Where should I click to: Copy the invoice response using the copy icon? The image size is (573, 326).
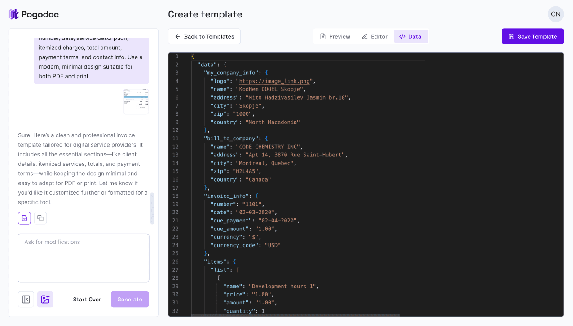coord(40,218)
